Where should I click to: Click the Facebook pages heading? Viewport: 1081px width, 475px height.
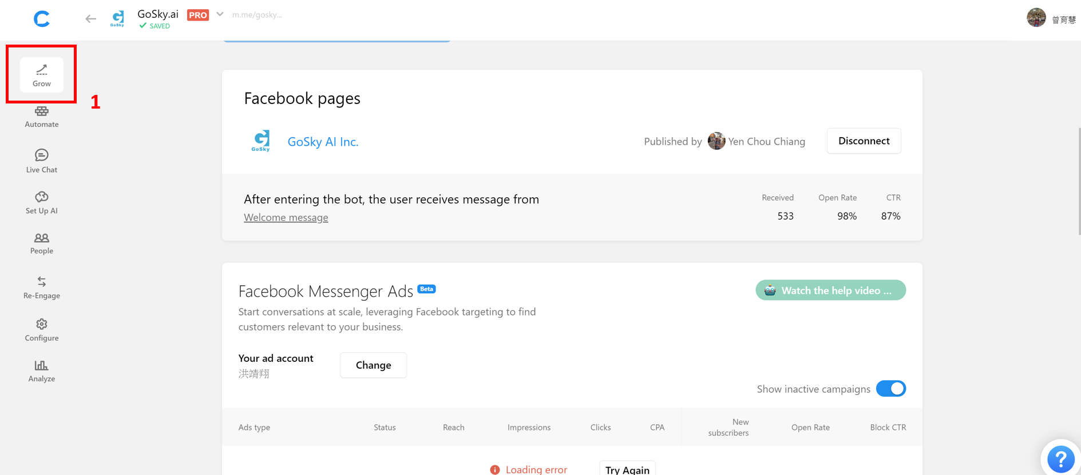(302, 98)
